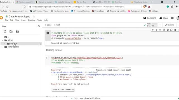Switch to Visualizing Carbon tab
Image resolution: width=179 pixels, height=100 pixels.
(x=139, y=2)
